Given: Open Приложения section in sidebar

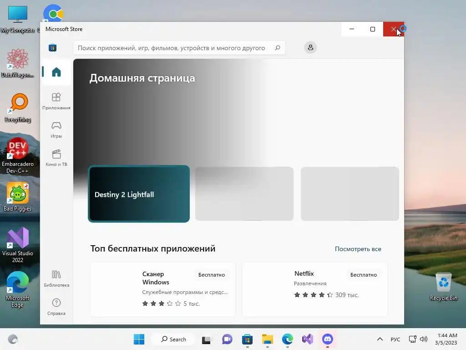Looking at the screenshot, I should pos(56,102).
